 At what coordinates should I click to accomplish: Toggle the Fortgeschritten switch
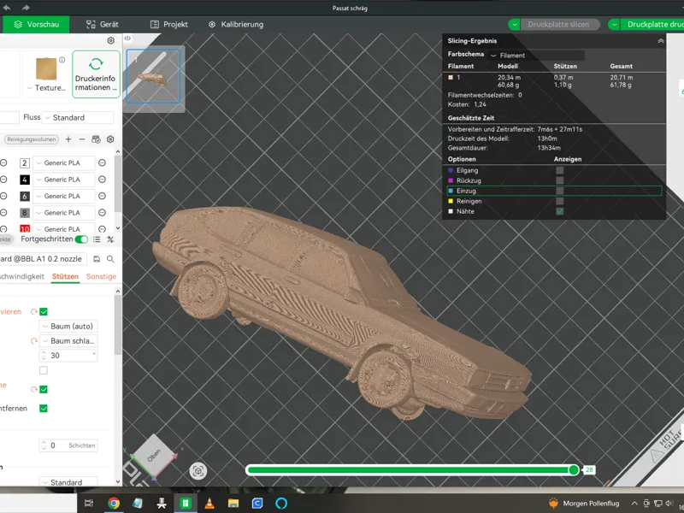click(81, 239)
